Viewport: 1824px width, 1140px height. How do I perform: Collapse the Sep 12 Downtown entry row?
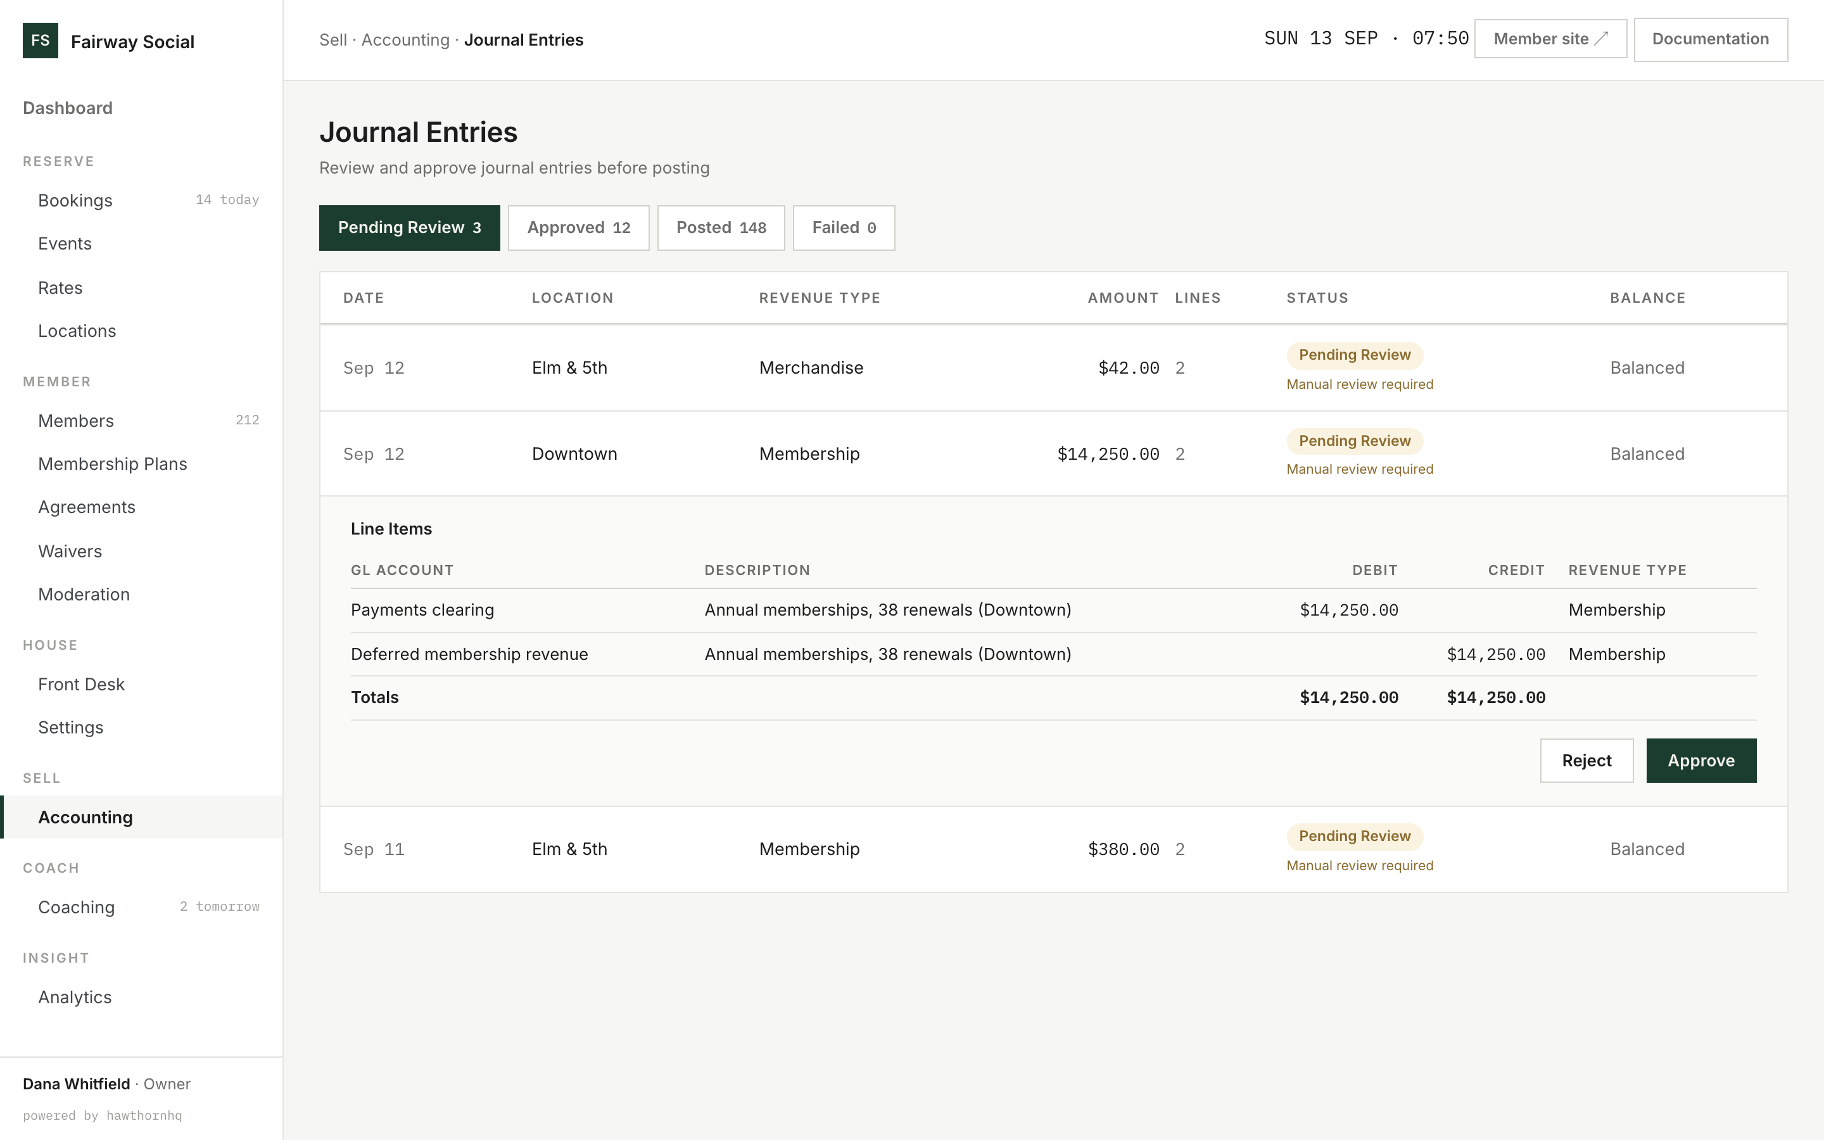click(1053, 454)
